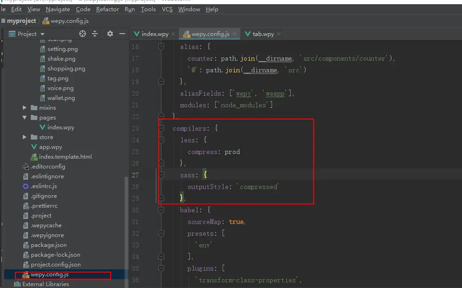Collapse the pages folder

pyautogui.click(x=24, y=117)
